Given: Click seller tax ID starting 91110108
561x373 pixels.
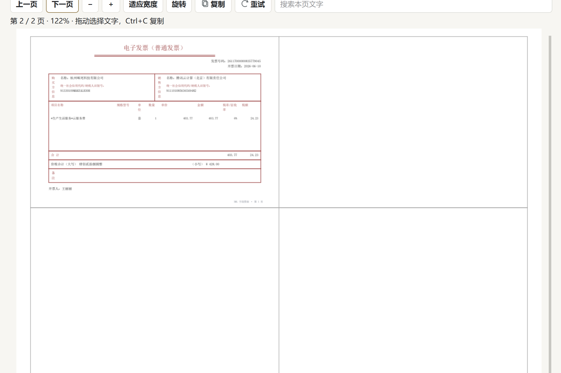Looking at the screenshot, I should 181,91.
